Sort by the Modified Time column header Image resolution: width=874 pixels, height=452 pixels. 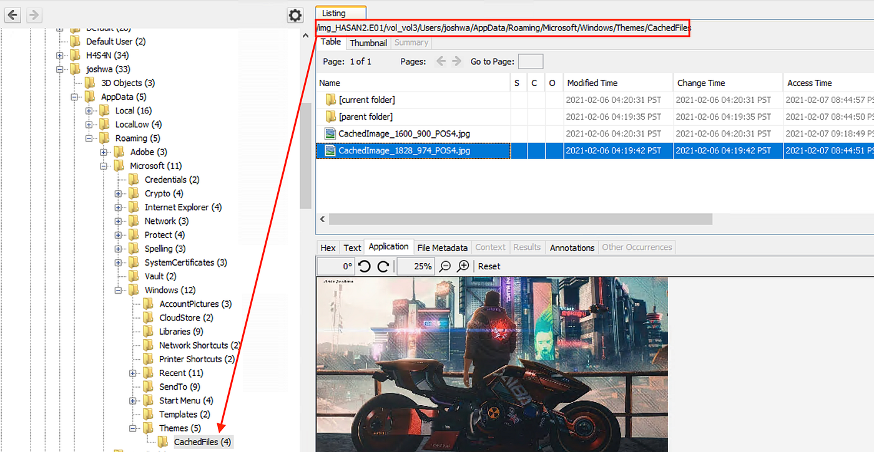[x=618, y=83]
